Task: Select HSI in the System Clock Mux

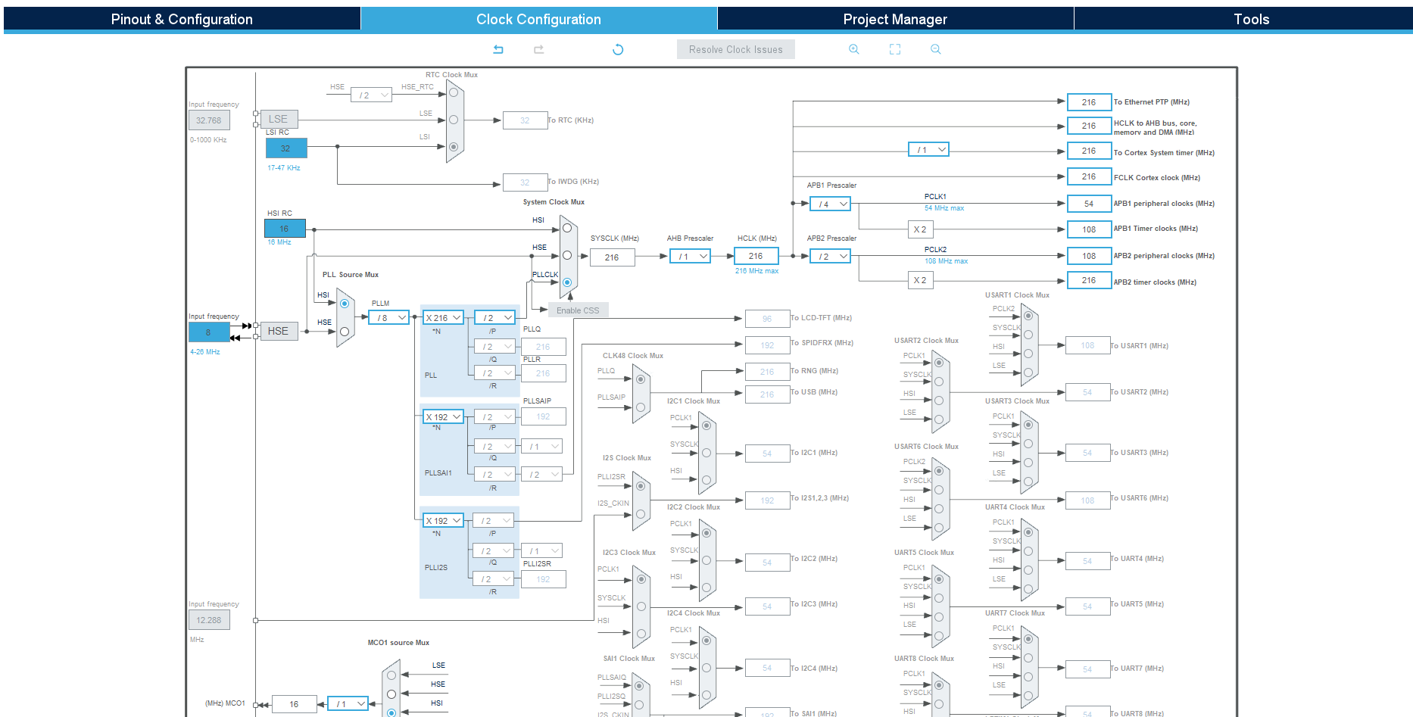Action: (567, 228)
